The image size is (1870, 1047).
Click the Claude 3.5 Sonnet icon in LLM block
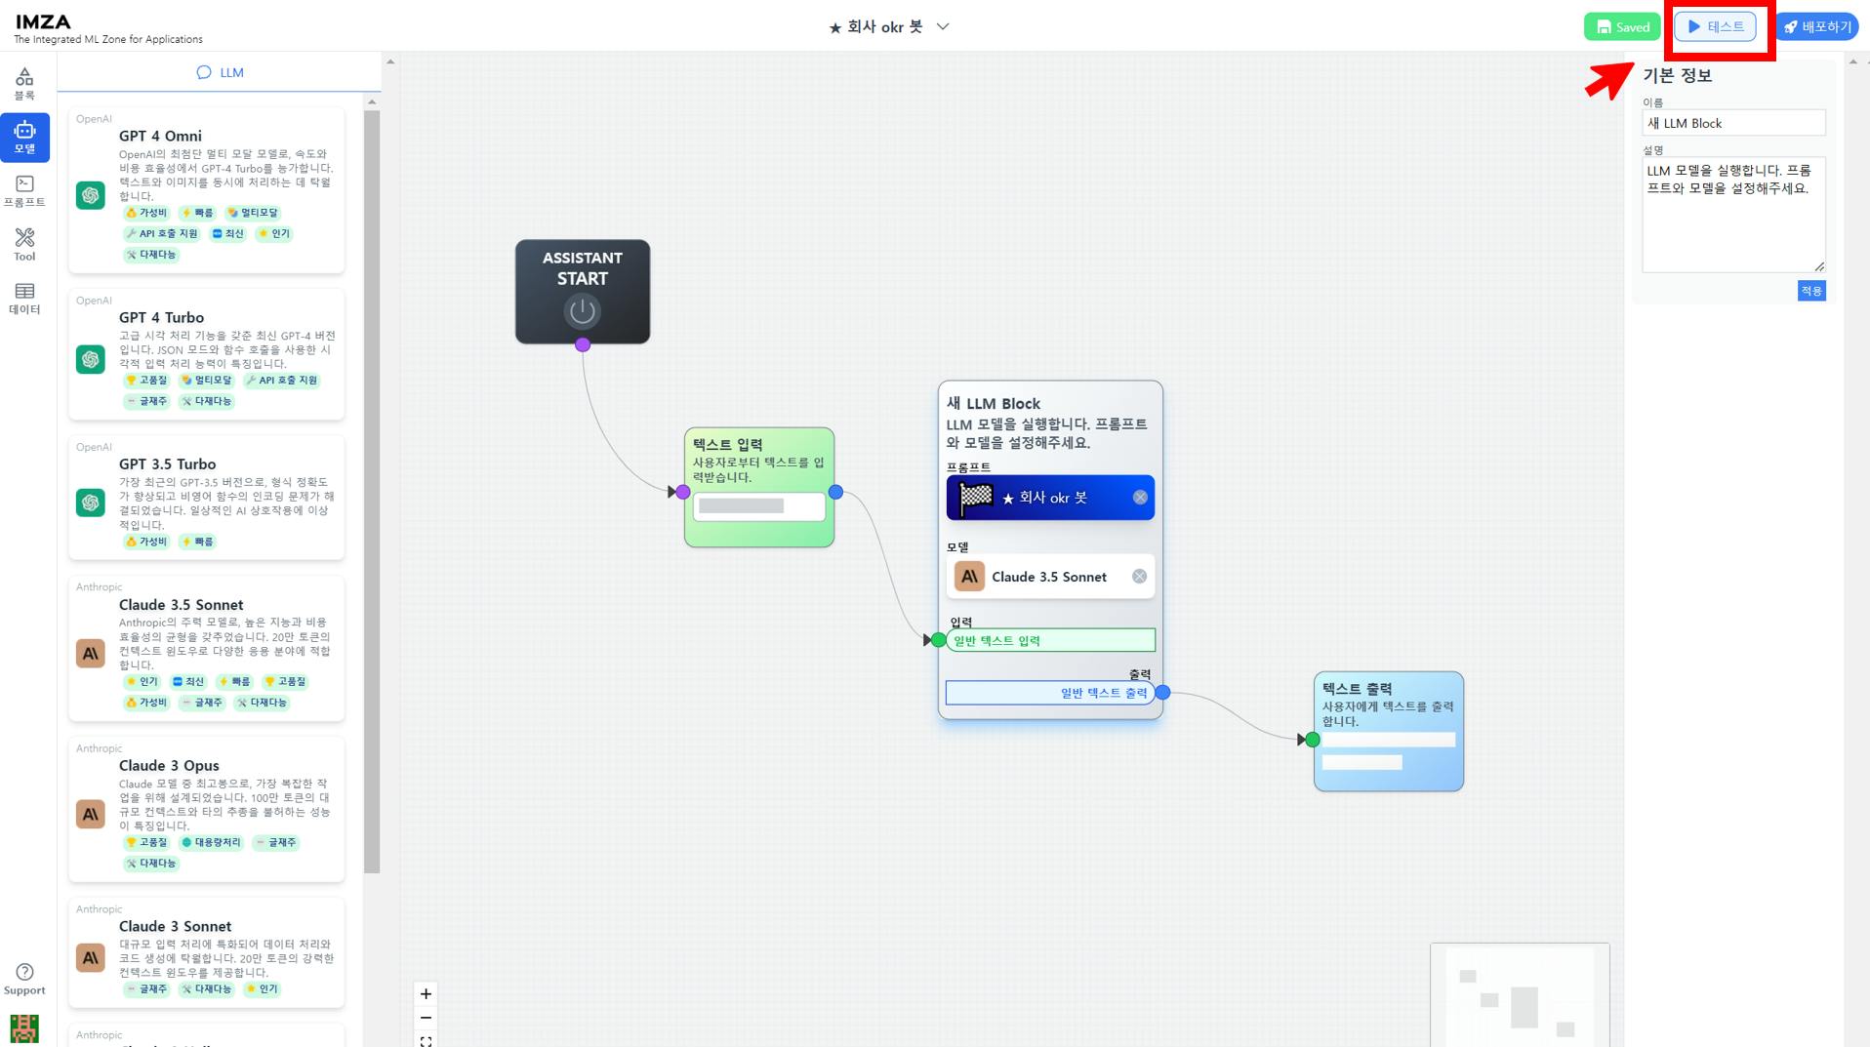[x=969, y=577]
